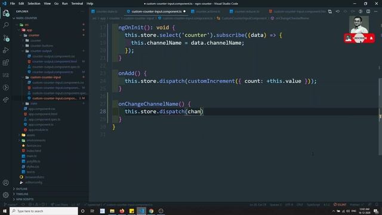Expand the OUTLINE section
382x215 pixels.
[x=21, y=189]
